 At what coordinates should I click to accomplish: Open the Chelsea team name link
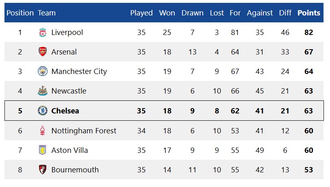coord(65,111)
